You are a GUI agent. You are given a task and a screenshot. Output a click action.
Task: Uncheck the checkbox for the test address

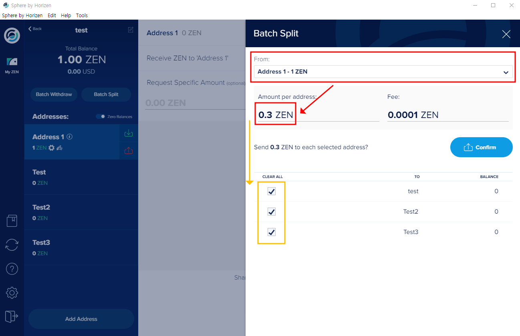[271, 191]
